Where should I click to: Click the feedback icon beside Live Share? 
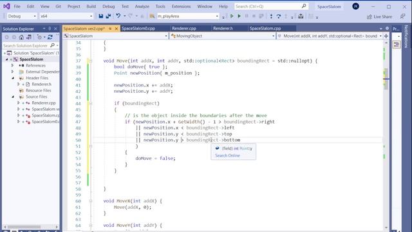[x=402, y=16]
